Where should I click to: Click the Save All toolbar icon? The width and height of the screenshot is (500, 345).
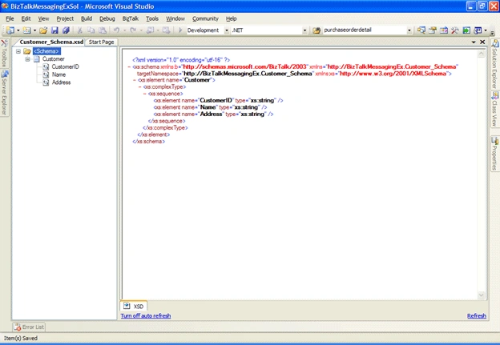(66, 30)
